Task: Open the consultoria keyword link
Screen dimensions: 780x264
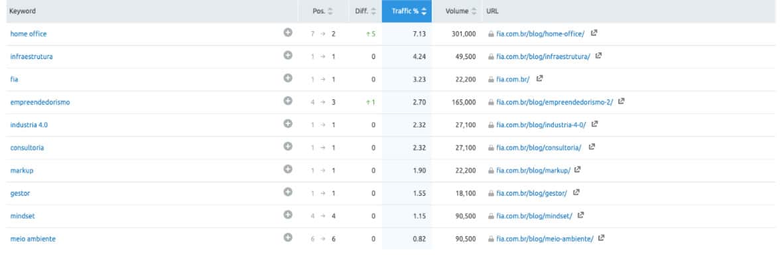Action: 27,148
